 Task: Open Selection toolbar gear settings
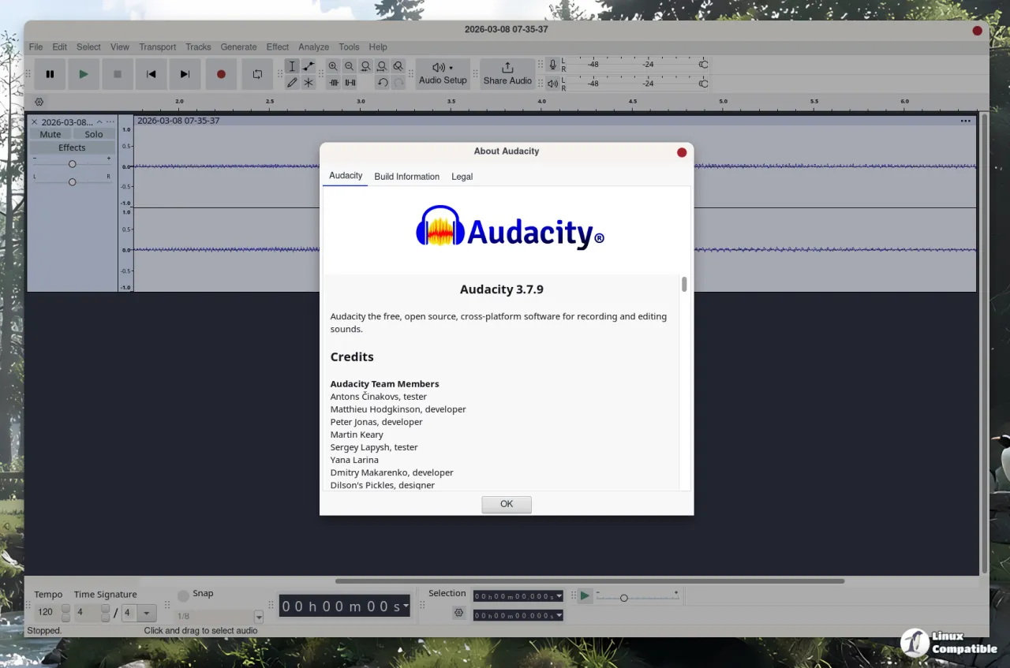click(458, 613)
